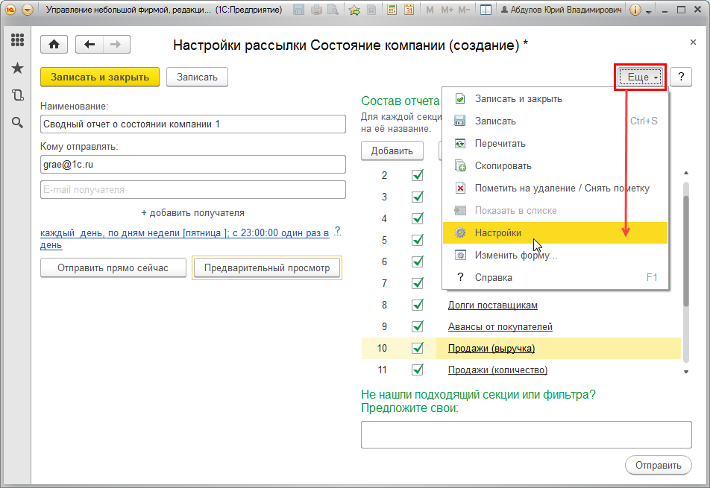Choose Изменить форму menu entry
710x488 pixels.
click(516, 255)
